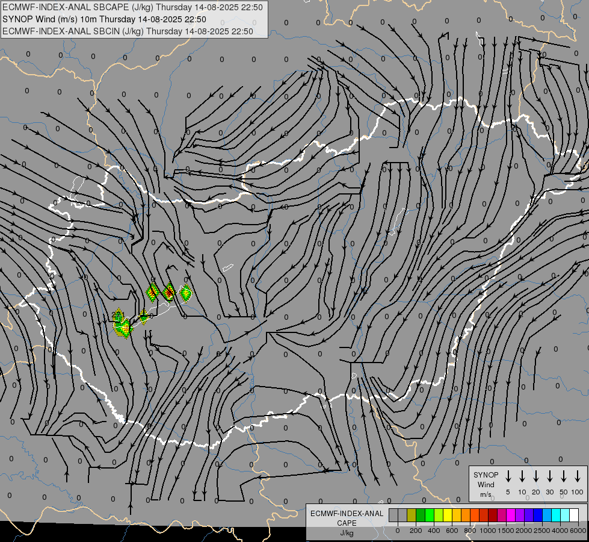Click the 'J/kg' unit label in legend

[347, 533]
